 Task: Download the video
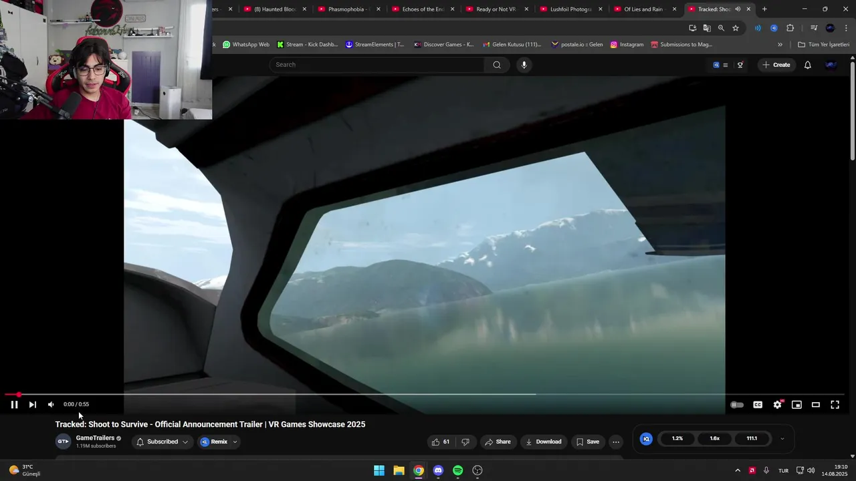click(x=543, y=442)
